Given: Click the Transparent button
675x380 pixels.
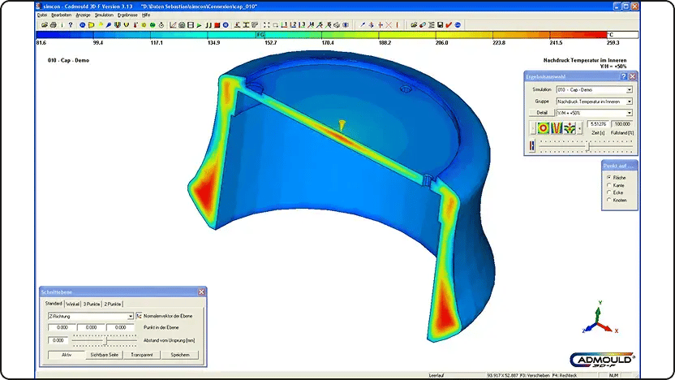Looking at the screenshot, I should click(142, 355).
